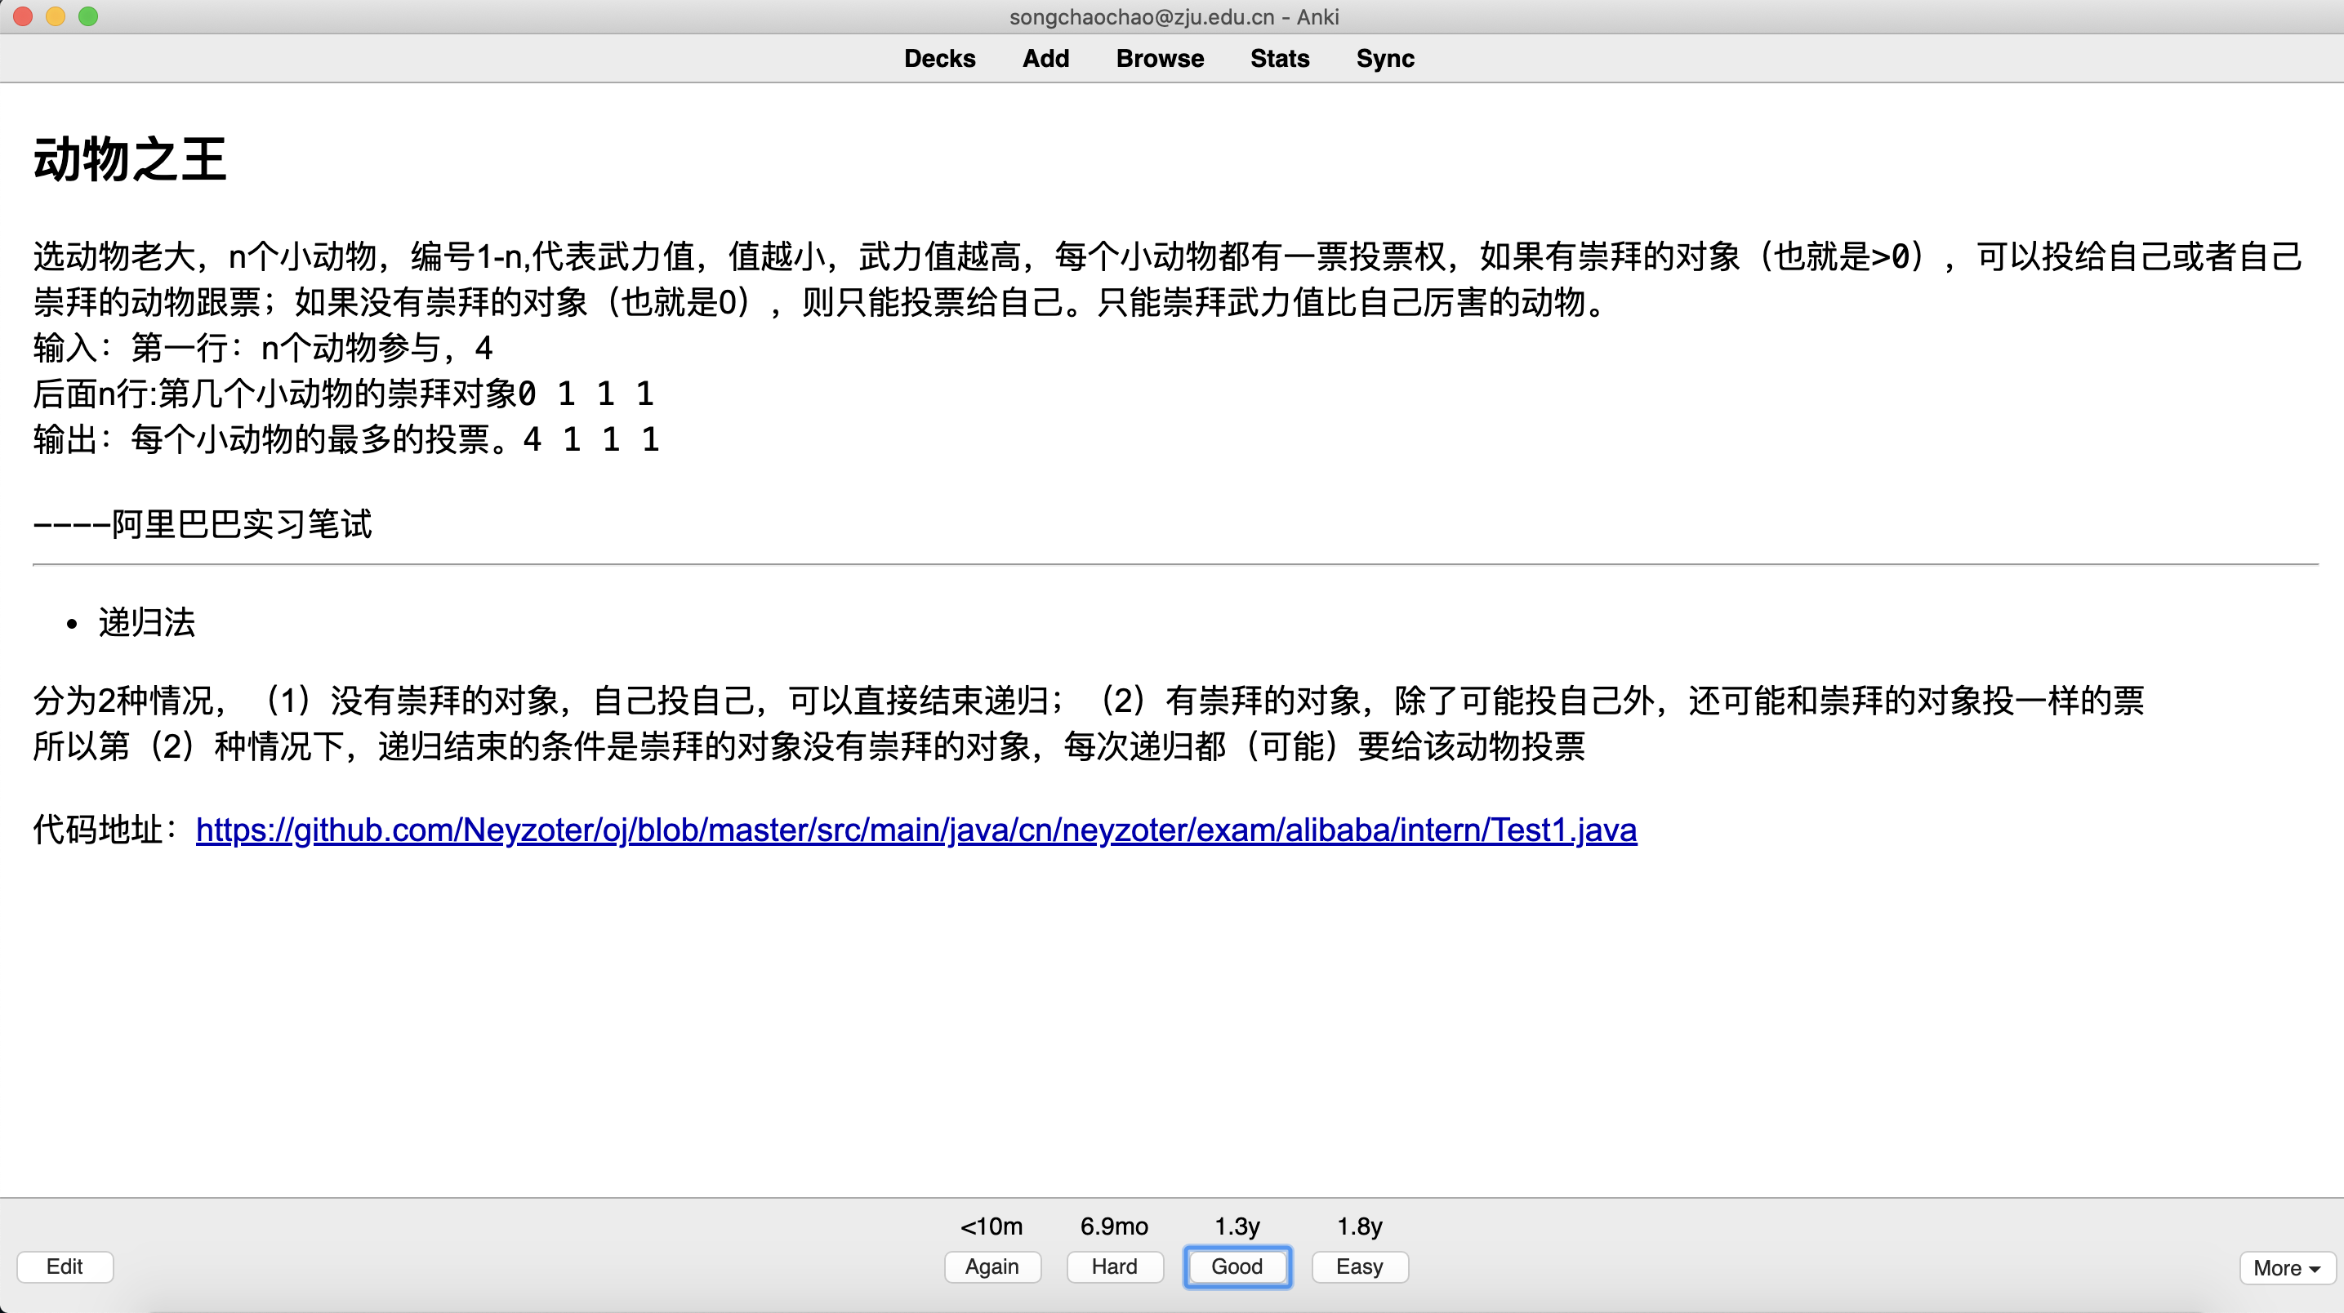Edit the current card
Image resolution: width=2344 pixels, height=1313 pixels.
[65, 1266]
